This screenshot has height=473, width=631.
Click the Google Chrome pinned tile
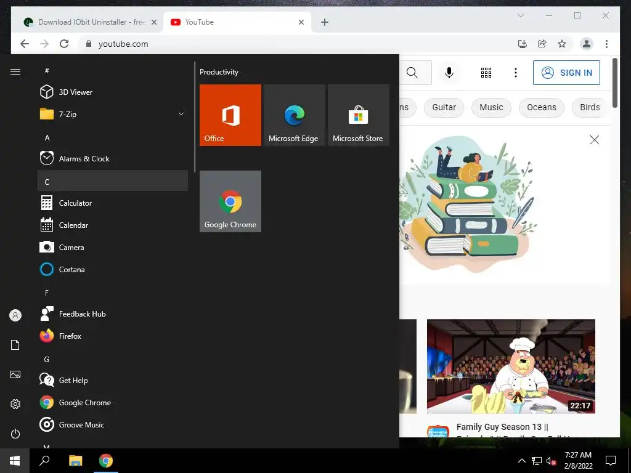coord(230,201)
